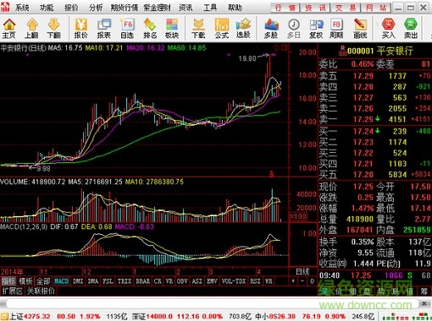The image size is (432, 321).
Task: Open the 板块 sectors icon
Action: click(x=172, y=29)
